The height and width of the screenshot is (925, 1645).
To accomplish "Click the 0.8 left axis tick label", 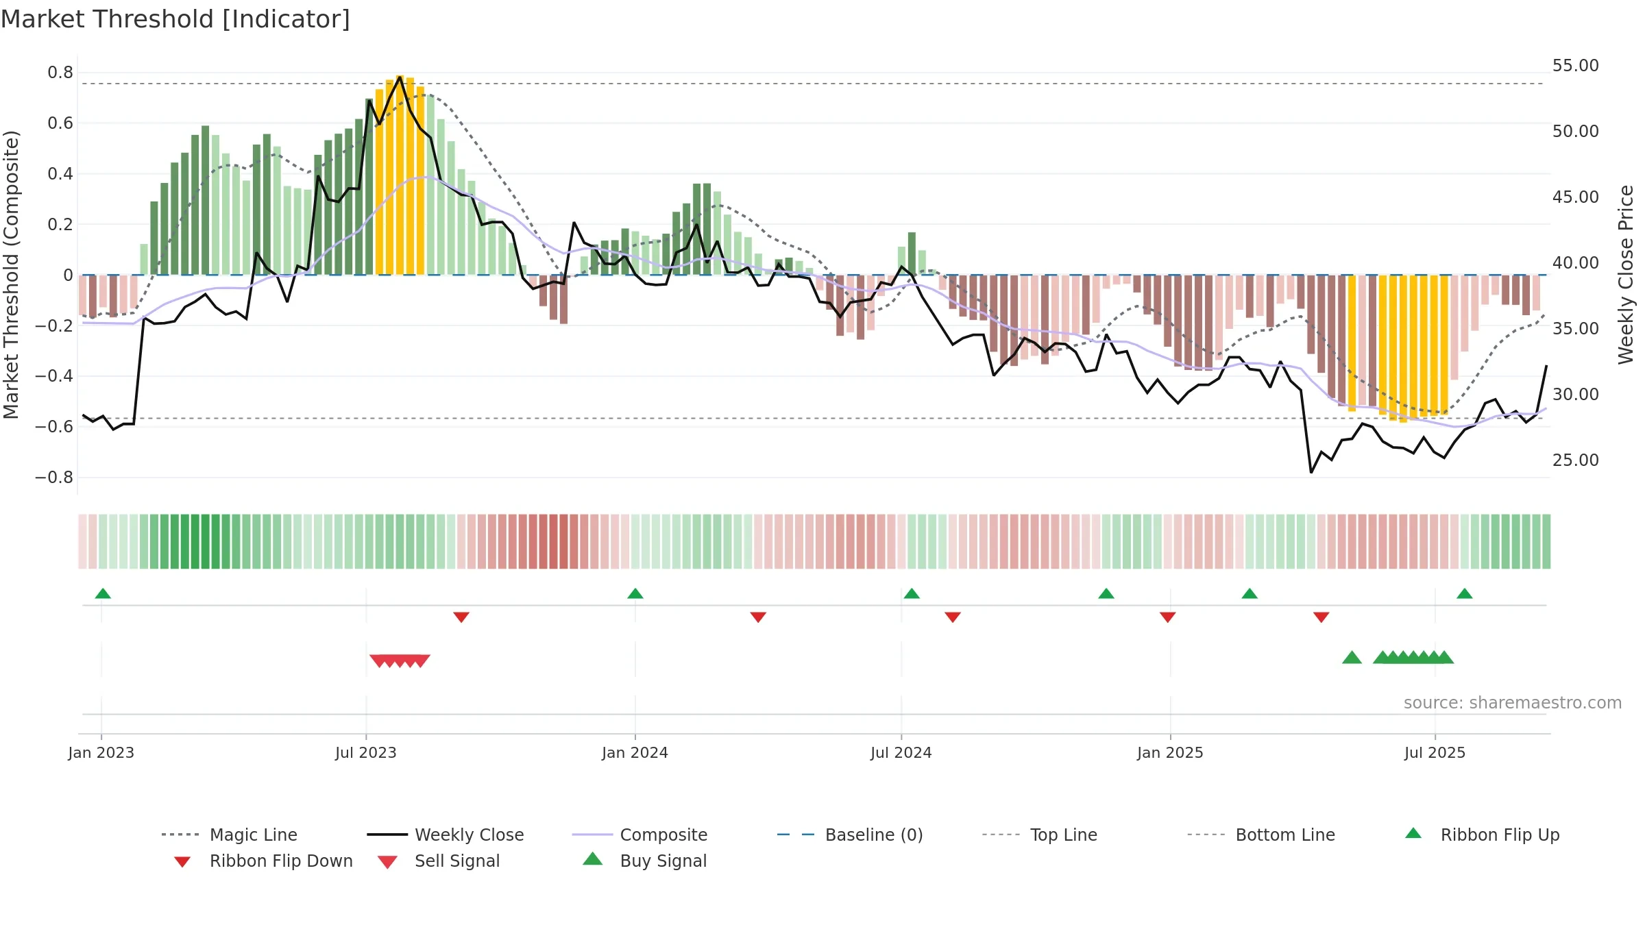I will pos(60,73).
